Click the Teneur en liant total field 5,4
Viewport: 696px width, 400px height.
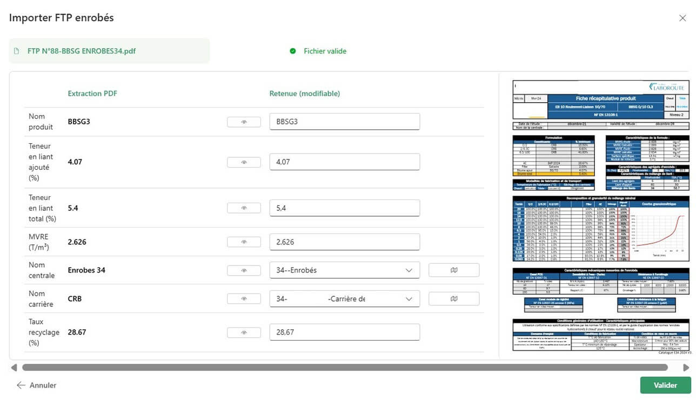345,208
